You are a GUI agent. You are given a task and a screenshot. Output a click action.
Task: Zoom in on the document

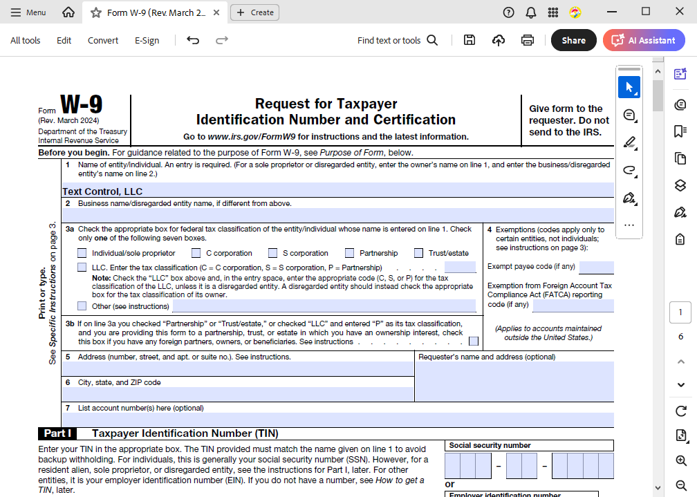[x=680, y=460]
